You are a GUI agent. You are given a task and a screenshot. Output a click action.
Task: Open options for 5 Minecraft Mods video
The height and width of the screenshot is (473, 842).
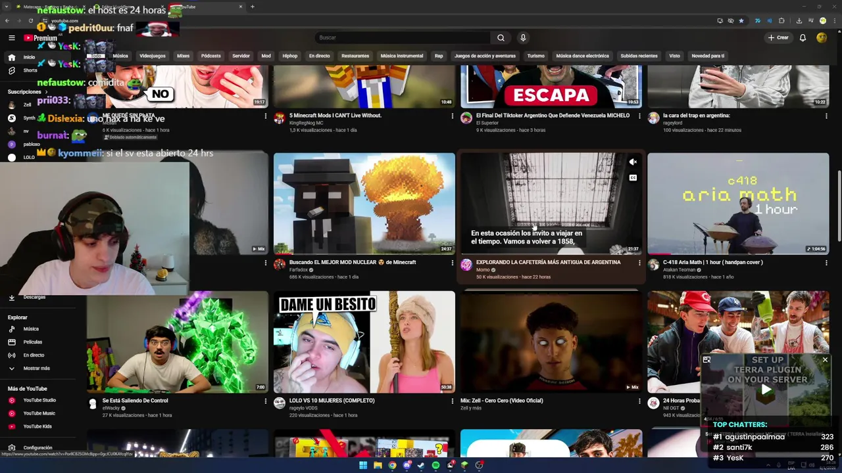[453, 116]
